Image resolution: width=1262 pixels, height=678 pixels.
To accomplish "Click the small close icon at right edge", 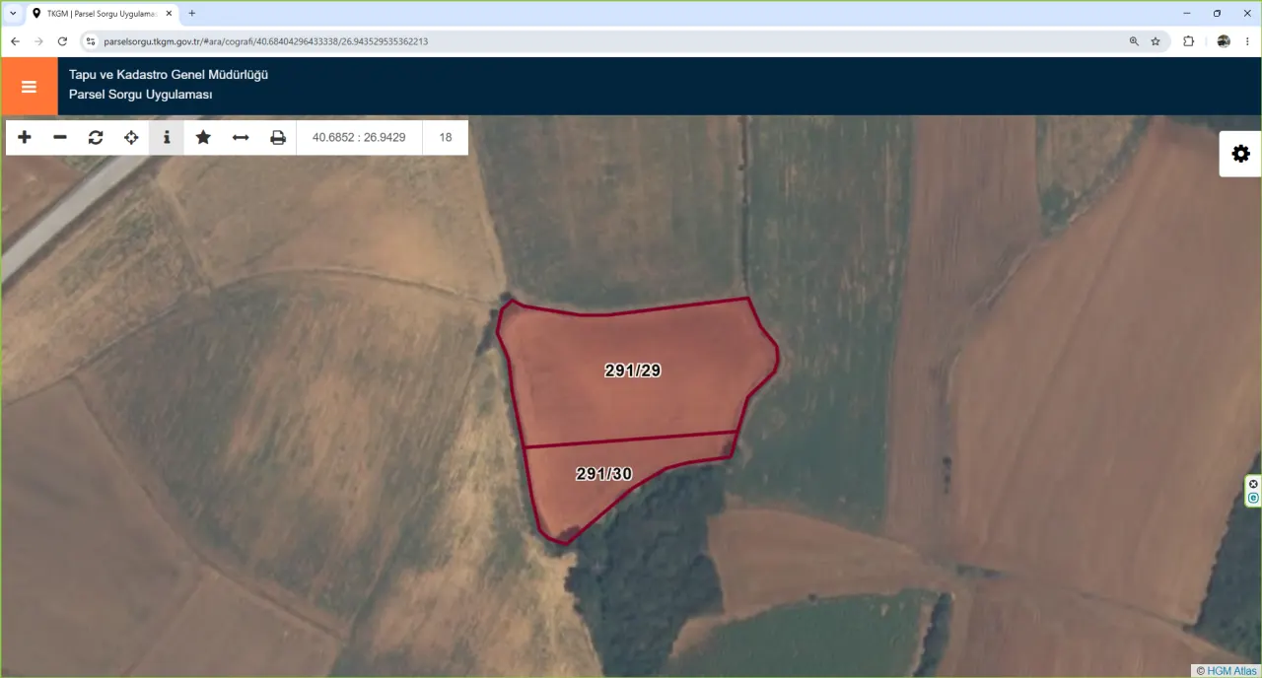I will tap(1253, 484).
